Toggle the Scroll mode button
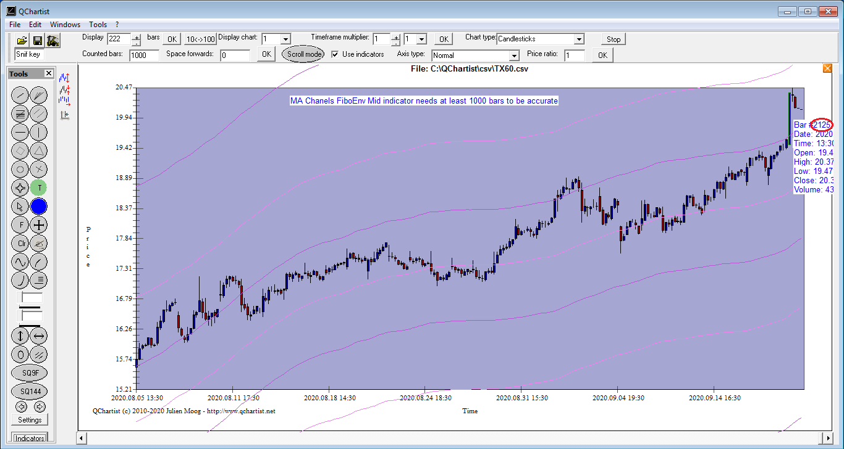The image size is (844, 449). coord(304,54)
